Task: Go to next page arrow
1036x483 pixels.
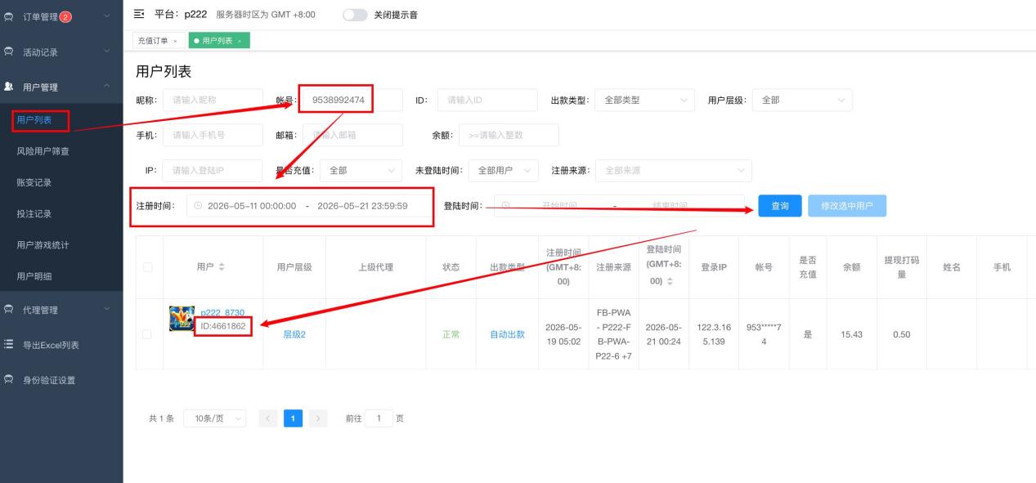Action: 318,418
